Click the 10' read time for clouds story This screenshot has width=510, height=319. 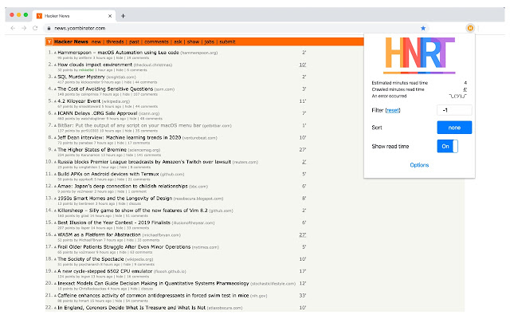303,65
